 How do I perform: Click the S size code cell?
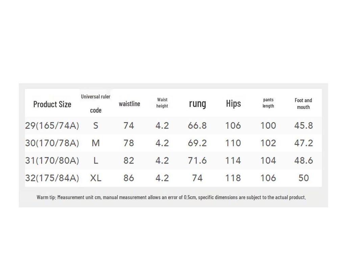pos(96,125)
